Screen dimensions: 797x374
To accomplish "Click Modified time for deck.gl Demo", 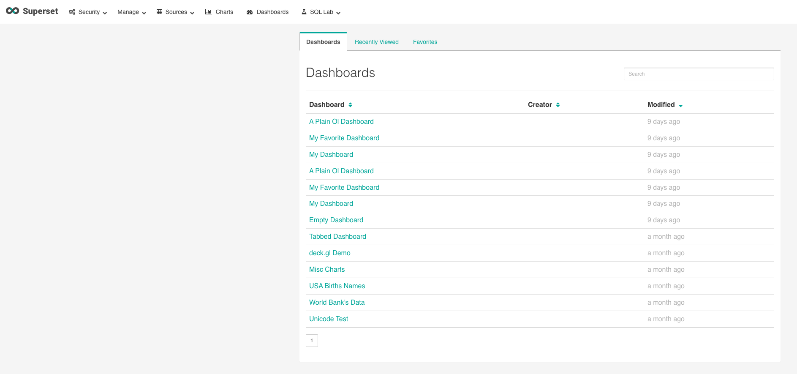I will (666, 253).
